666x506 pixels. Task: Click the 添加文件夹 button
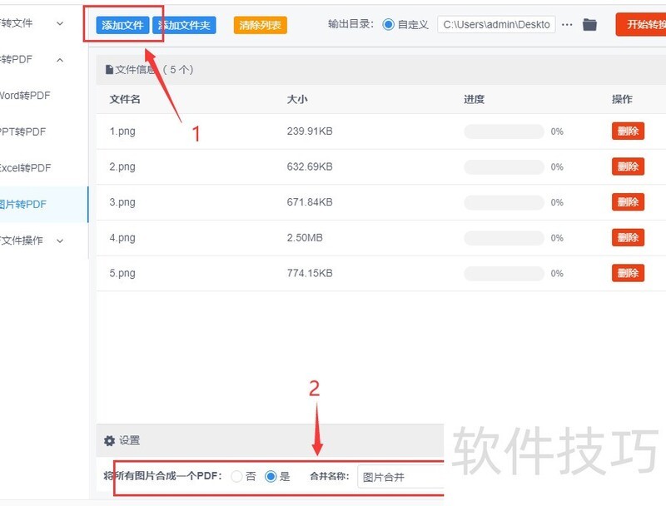point(185,26)
